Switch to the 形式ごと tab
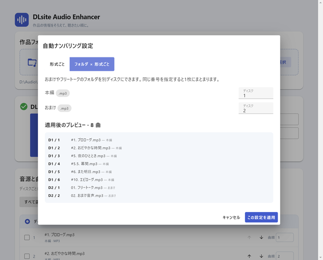This screenshot has height=260, width=323. coord(57,64)
